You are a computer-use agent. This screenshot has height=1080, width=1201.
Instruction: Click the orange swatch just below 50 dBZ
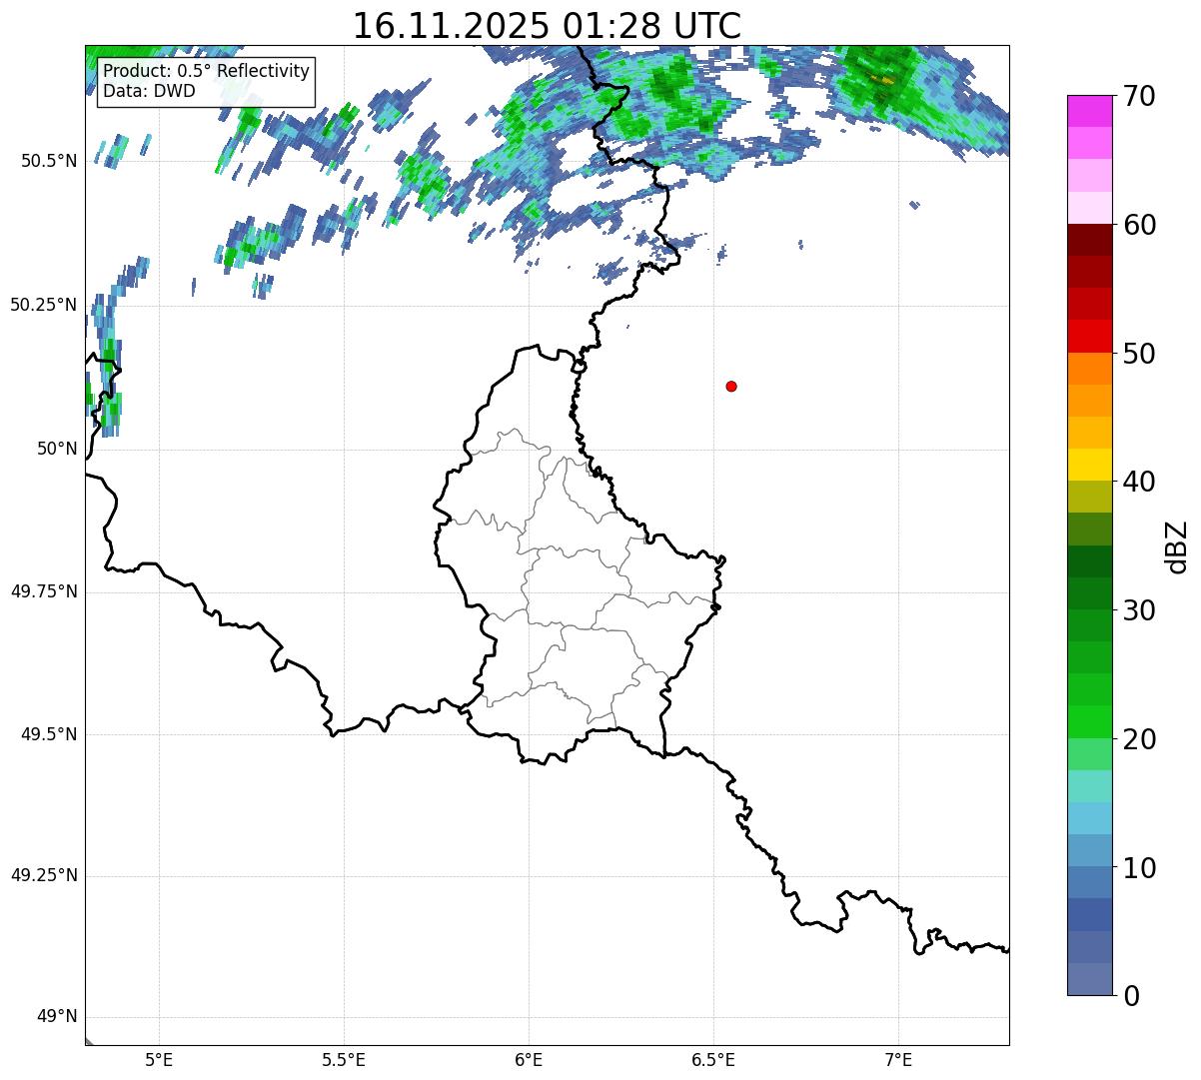(x=1089, y=368)
